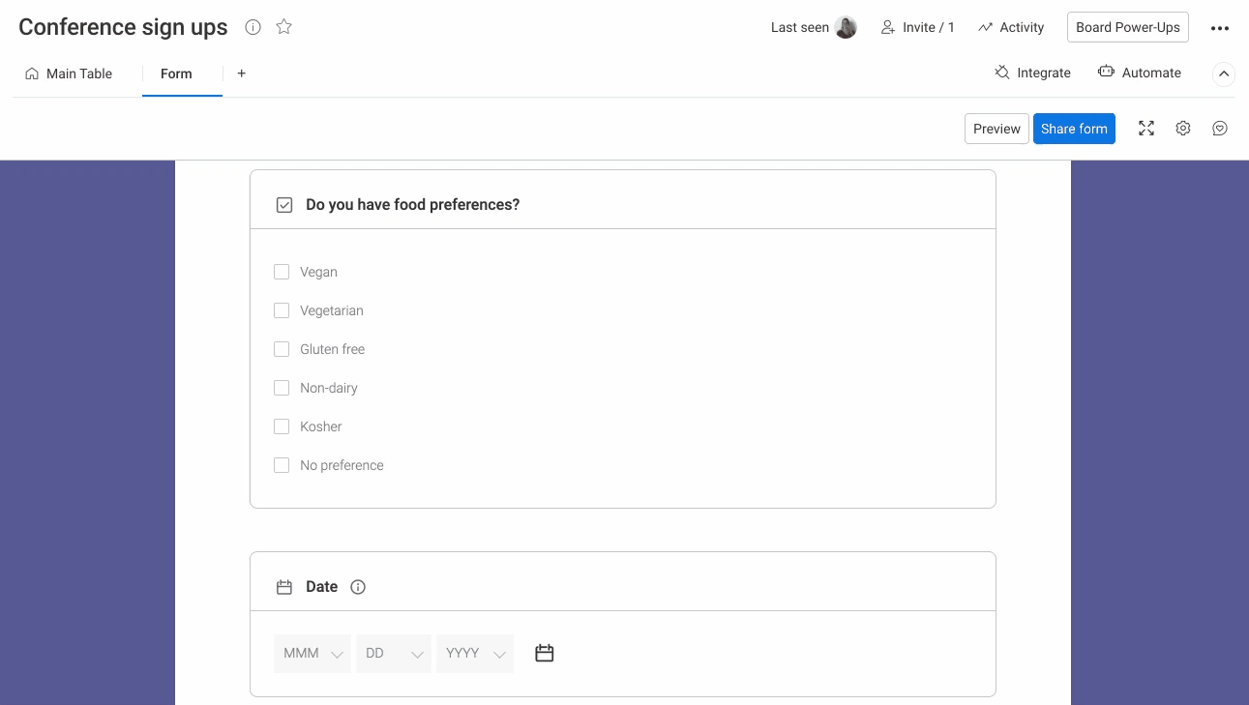Switch to the Main Table tab
Viewport: 1249px width, 705px height.
[x=69, y=73]
